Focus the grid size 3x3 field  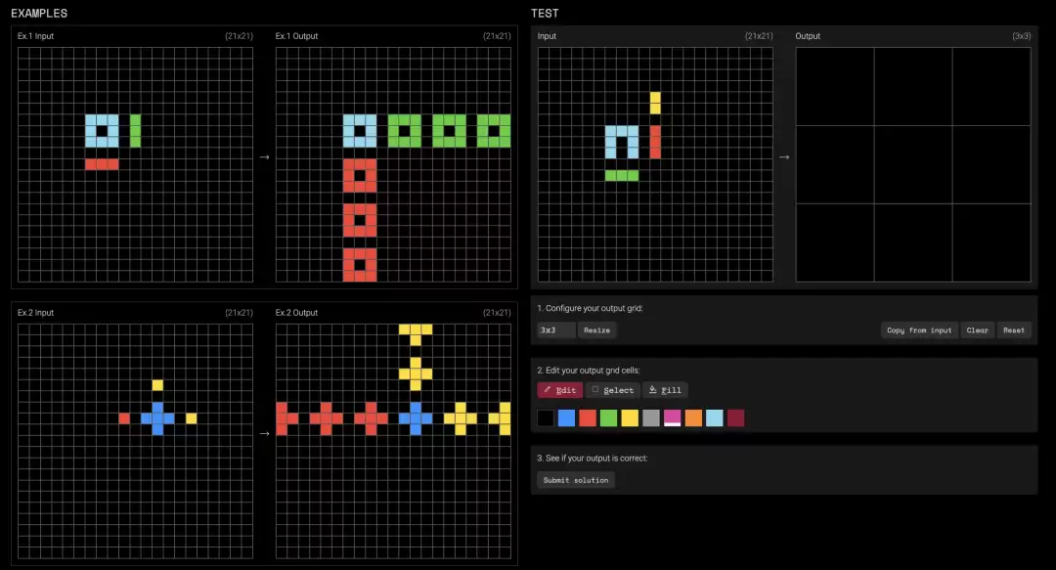pyautogui.click(x=556, y=330)
